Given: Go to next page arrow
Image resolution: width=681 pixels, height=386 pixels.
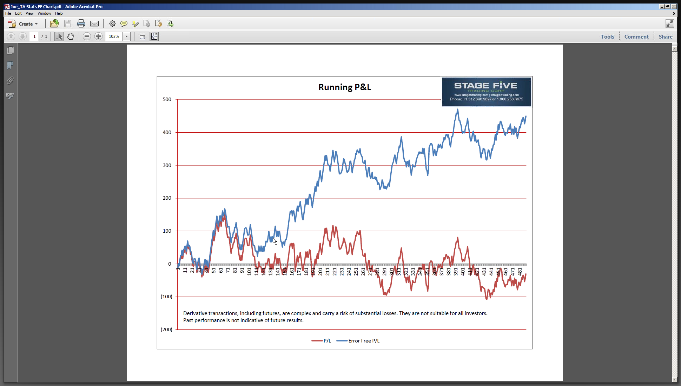Looking at the screenshot, I should pyautogui.click(x=22, y=36).
